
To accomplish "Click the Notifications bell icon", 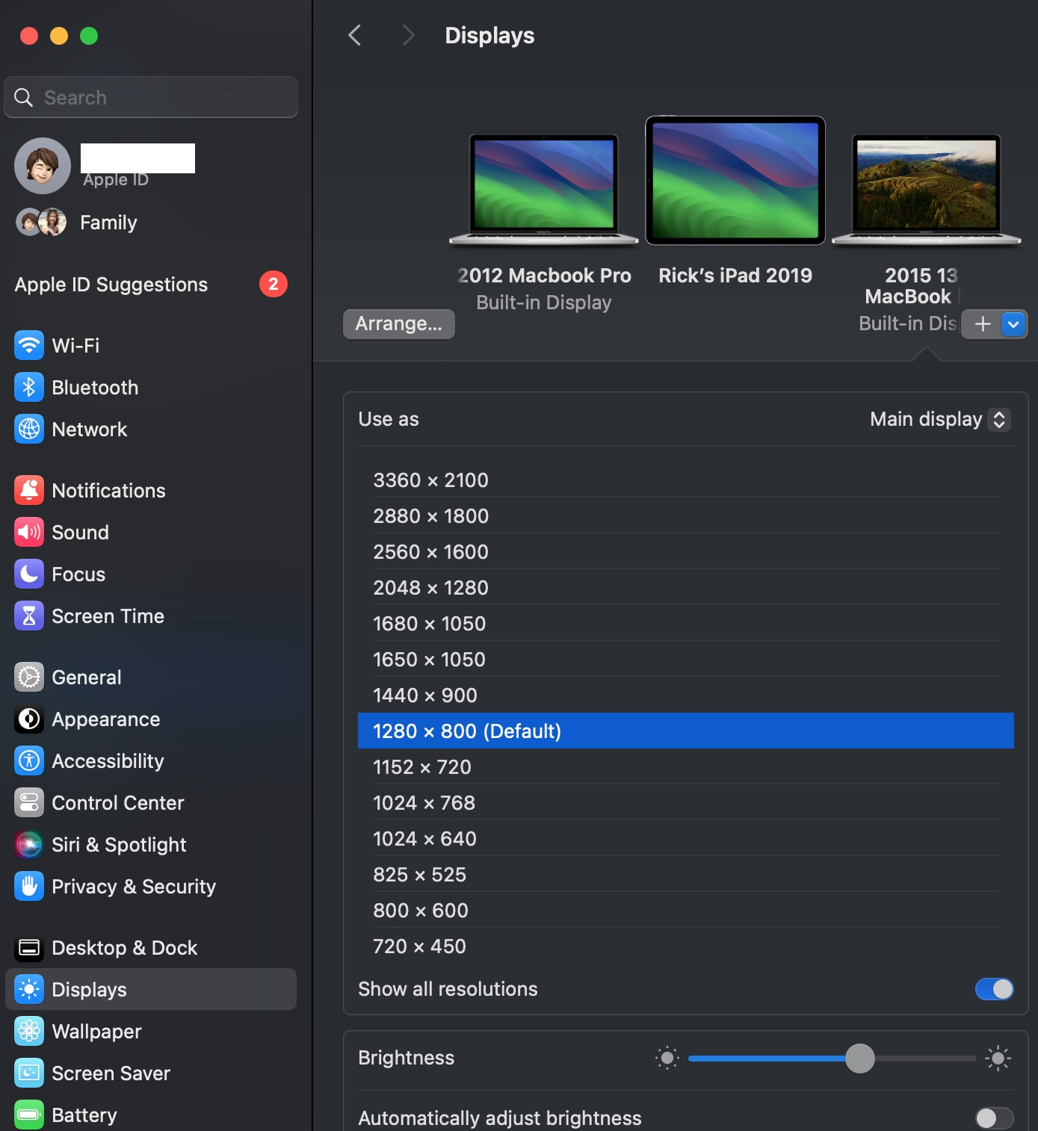I will [29, 490].
